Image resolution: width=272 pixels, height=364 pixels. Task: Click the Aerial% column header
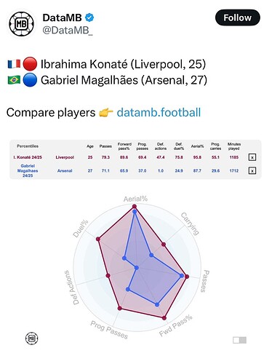(197, 146)
